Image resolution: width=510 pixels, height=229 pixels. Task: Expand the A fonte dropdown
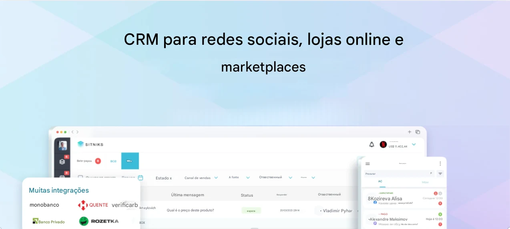(248, 178)
